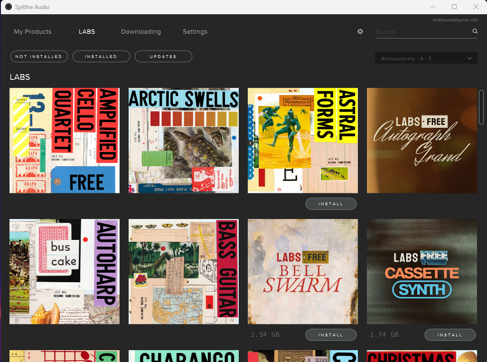Install Cassette Synth library
The width and height of the screenshot is (487, 362).
[x=450, y=334]
